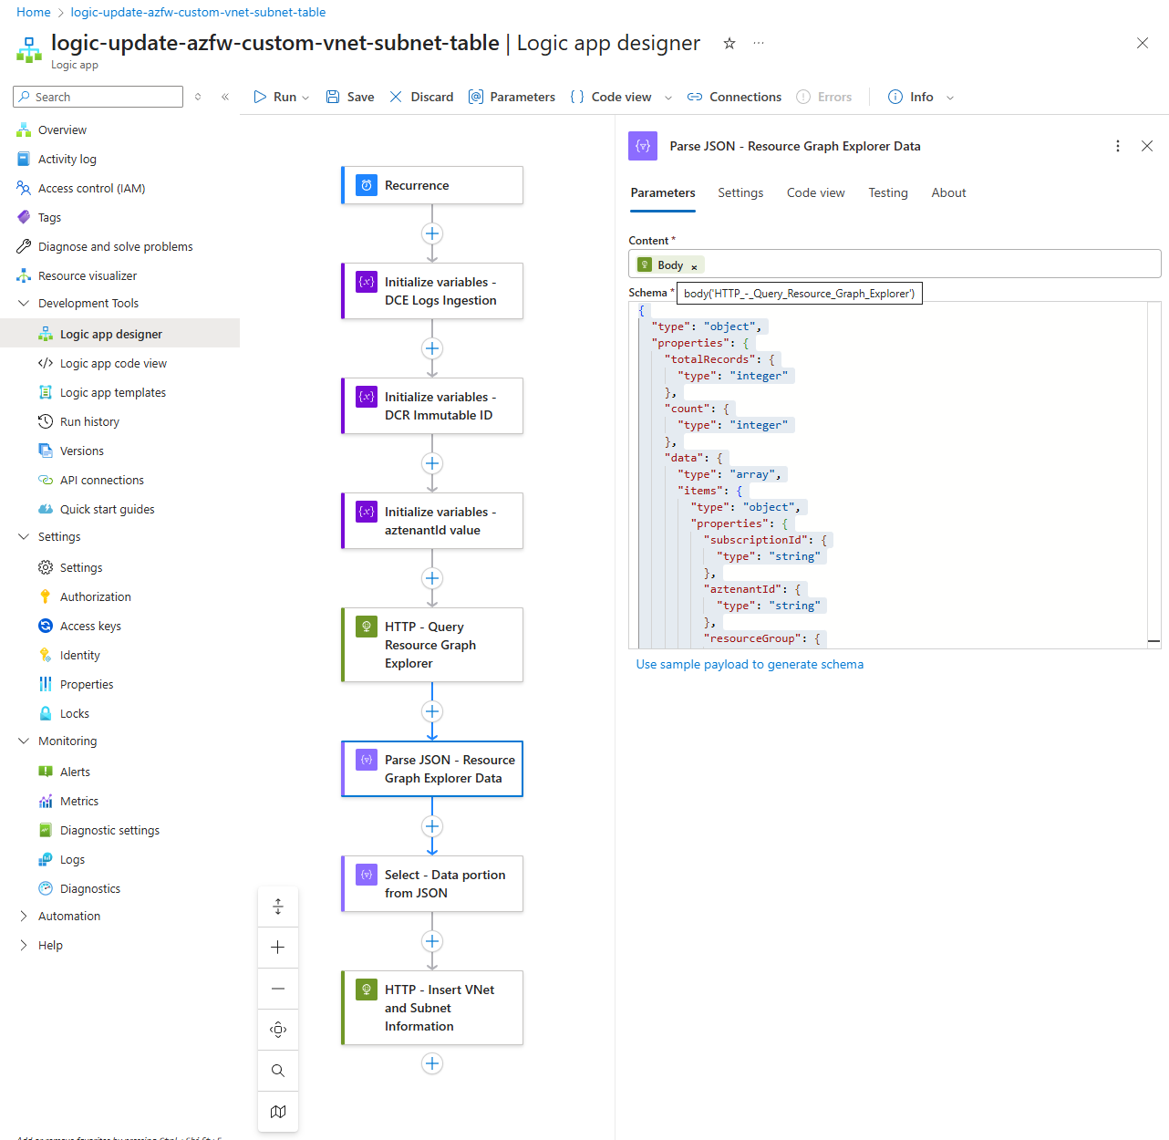
Task: Switch to the Code view tab in panel
Action: pos(815,193)
